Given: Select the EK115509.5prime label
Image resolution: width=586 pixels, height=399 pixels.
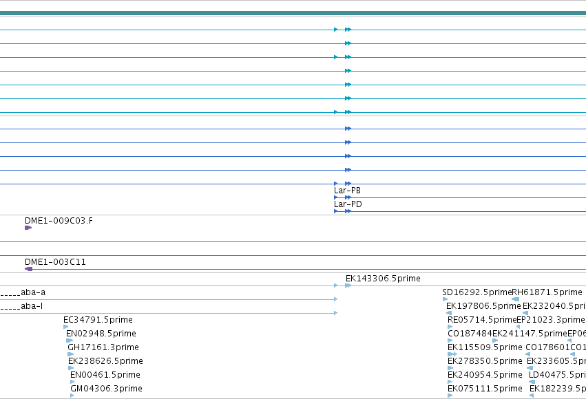Looking at the screenshot, I should [485, 347].
